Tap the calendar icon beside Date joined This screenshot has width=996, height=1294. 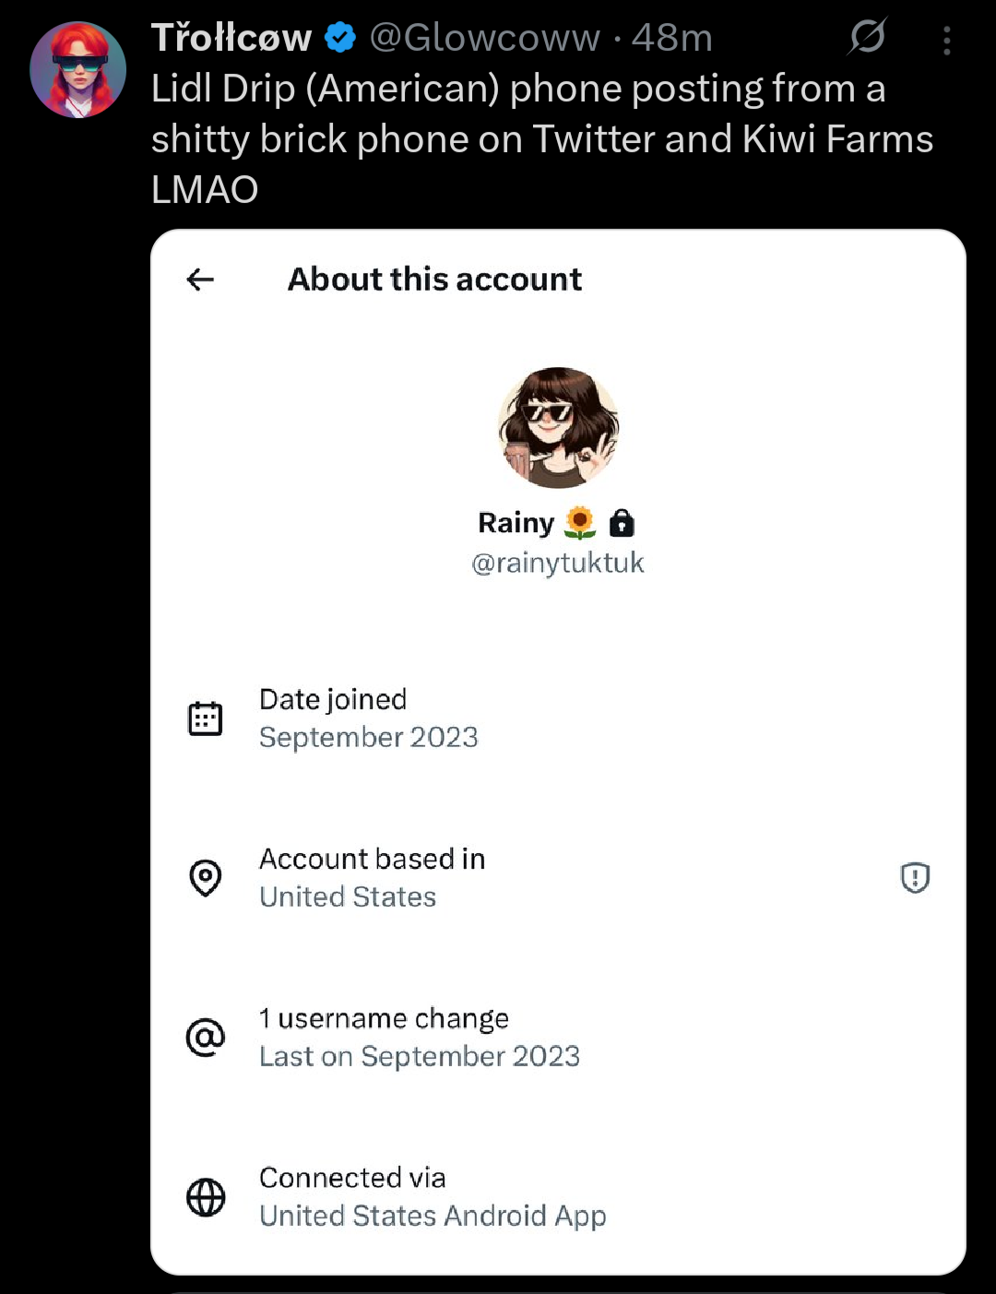(x=206, y=718)
